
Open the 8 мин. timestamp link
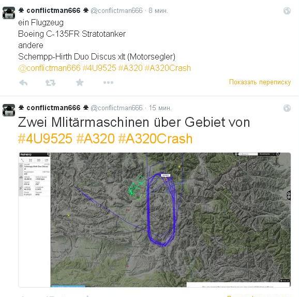click(x=158, y=11)
